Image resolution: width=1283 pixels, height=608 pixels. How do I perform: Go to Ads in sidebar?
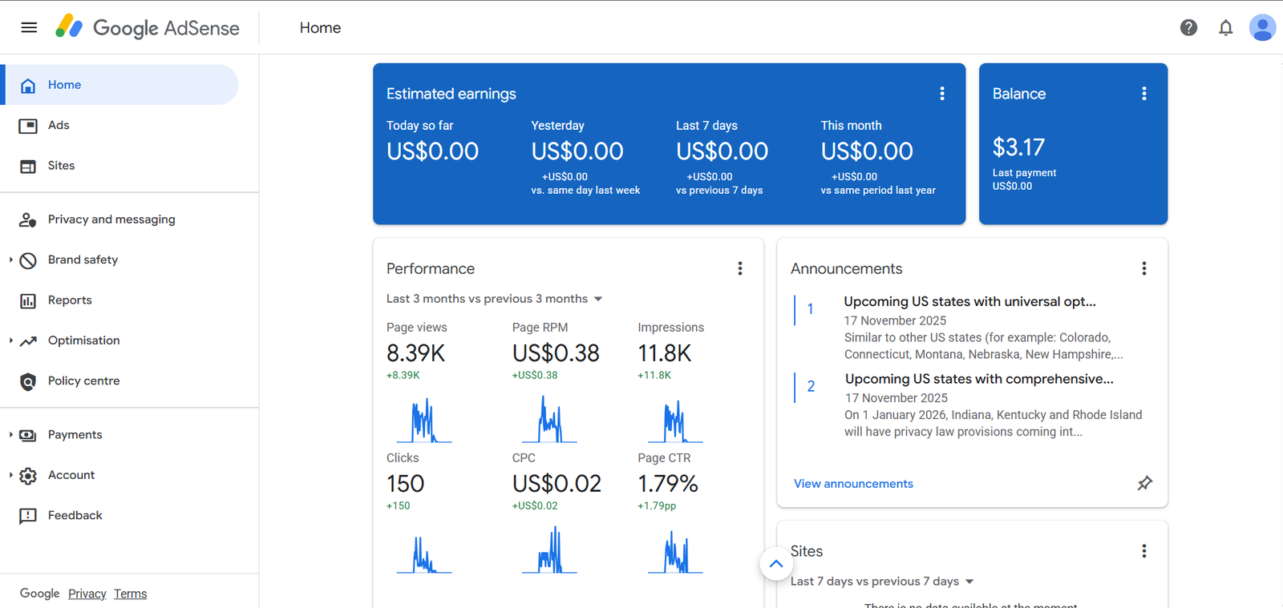point(59,125)
